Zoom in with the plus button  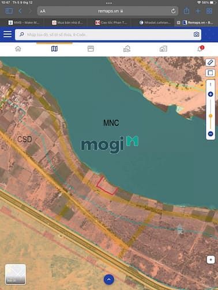tap(211, 94)
